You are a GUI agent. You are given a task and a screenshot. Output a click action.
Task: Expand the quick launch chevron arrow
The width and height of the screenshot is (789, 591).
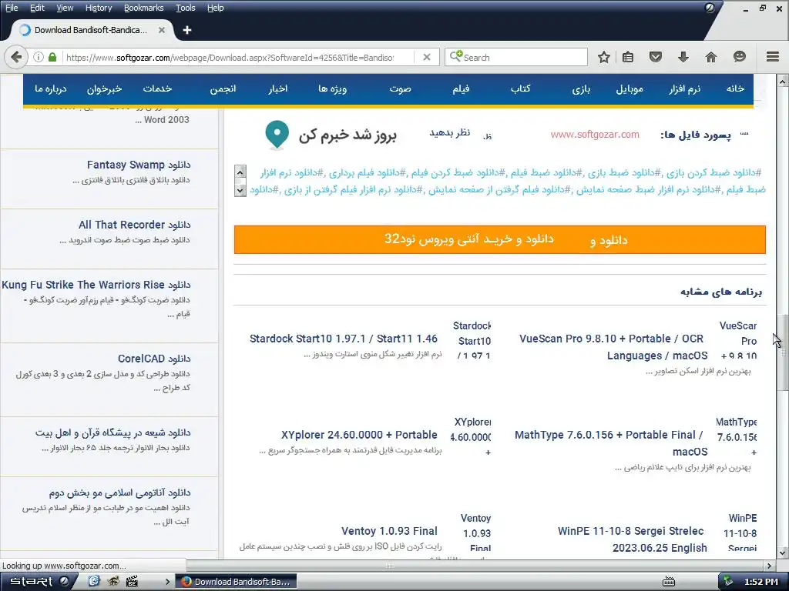167,582
